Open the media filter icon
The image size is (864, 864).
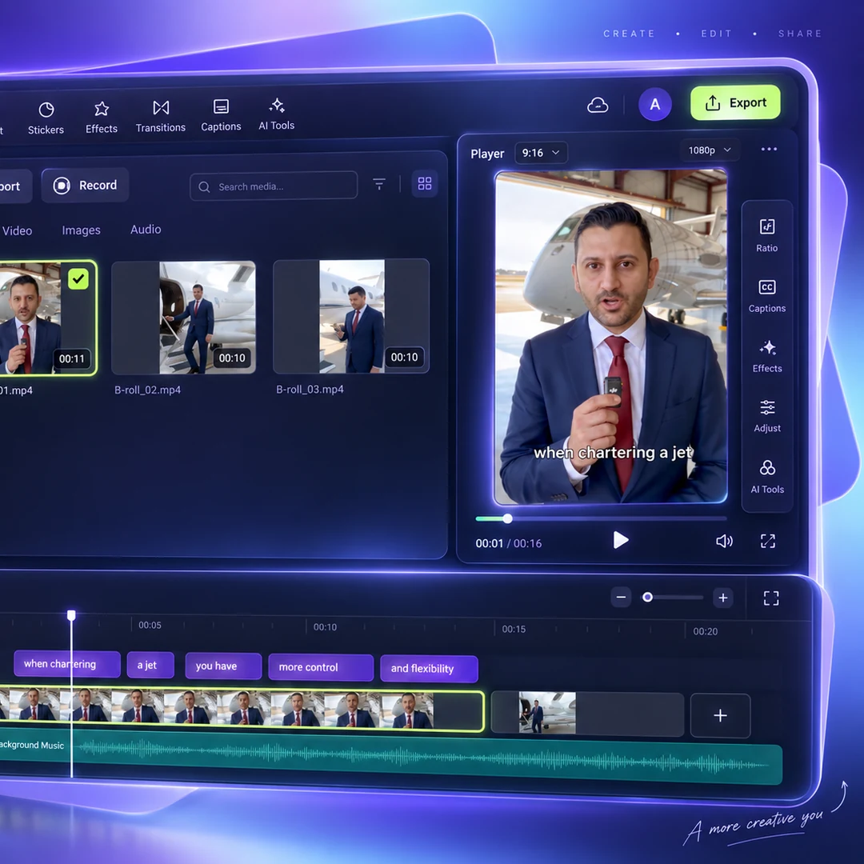pyautogui.click(x=379, y=183)
